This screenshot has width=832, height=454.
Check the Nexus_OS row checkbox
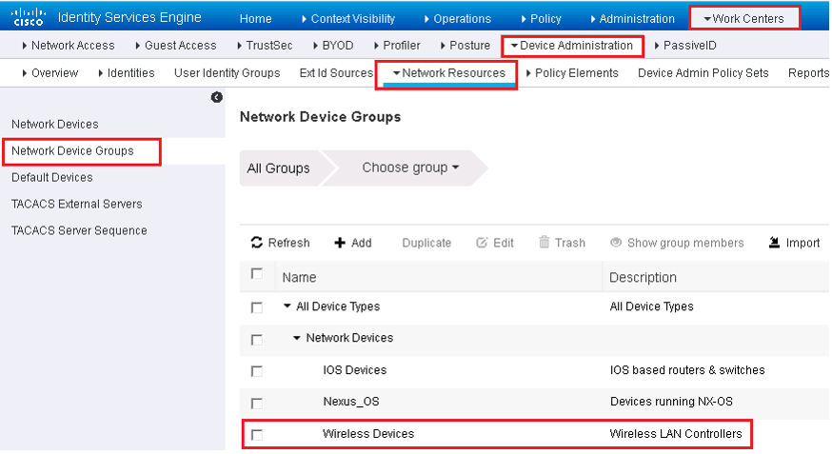257,404
